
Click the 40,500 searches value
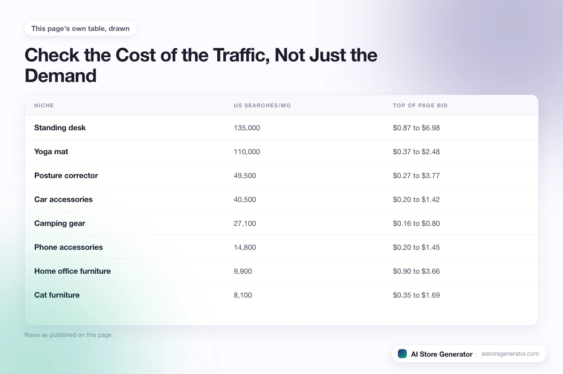pyautogui.click(x=245, y=199)
